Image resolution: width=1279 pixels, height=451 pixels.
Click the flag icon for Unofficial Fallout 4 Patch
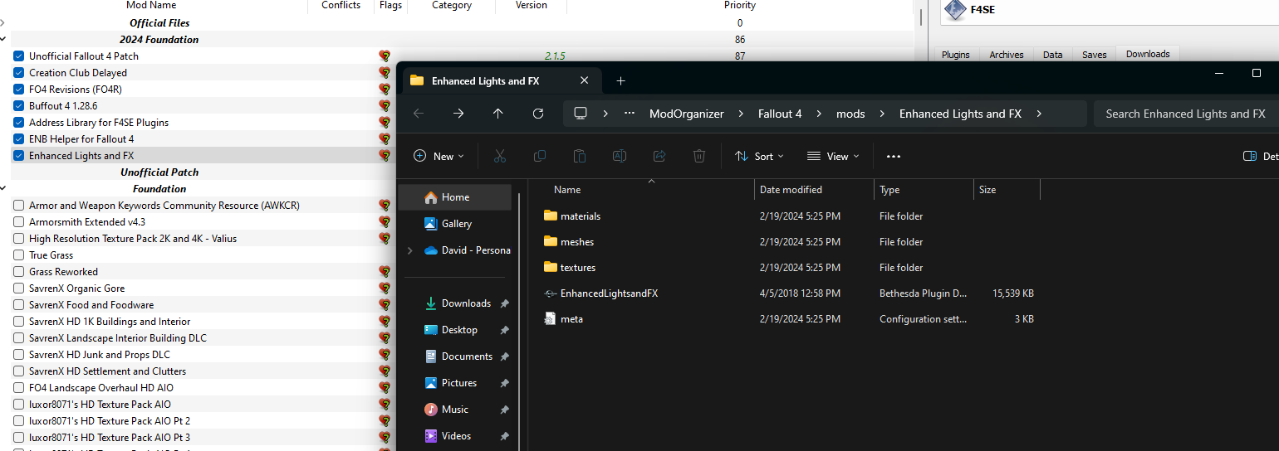(x=385, y=56)
